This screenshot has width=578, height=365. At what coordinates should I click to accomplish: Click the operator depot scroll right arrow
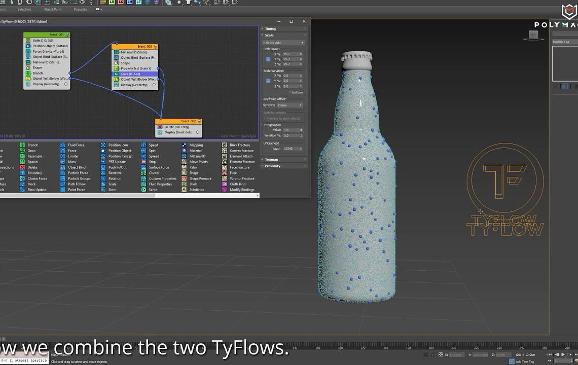point(257,195)
